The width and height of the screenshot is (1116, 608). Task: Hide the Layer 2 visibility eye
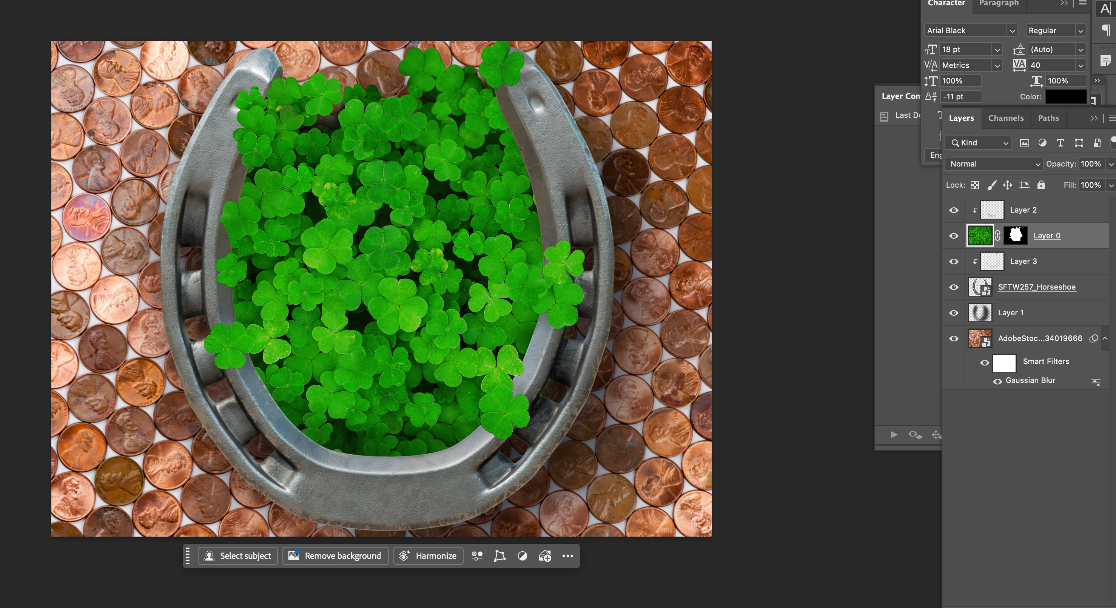click(954, 210)
